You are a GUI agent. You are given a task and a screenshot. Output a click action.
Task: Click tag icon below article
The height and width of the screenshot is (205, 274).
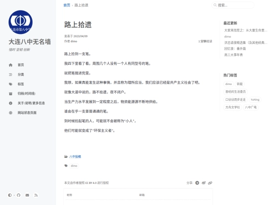click(66, 166)
